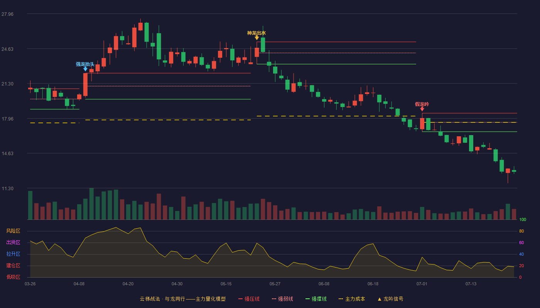Click the 04-08 date label
Image resolution: width=540 pixels, height=308 pixels.
click(x=79, y=284)
